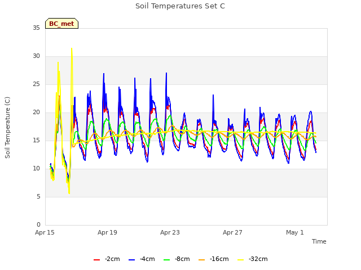
Task: Click the green -8cm legend swatch
Action: (x=166, y=260)
